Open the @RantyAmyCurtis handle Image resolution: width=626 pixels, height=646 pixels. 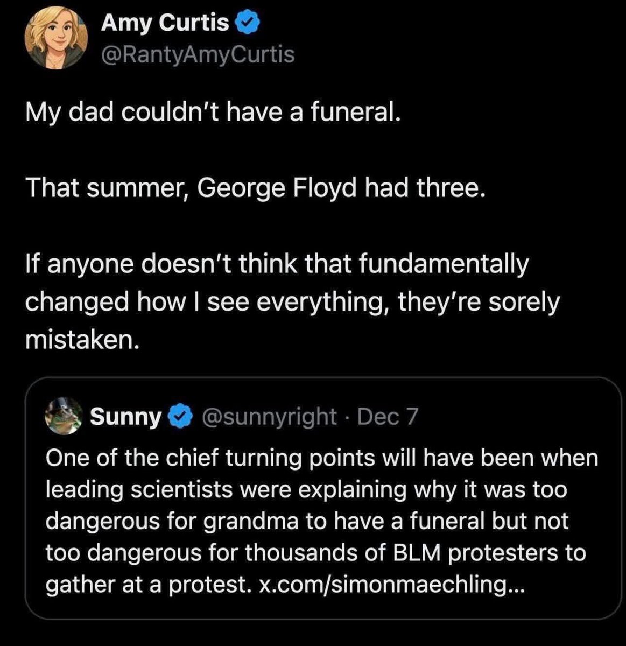click(198, 54)
